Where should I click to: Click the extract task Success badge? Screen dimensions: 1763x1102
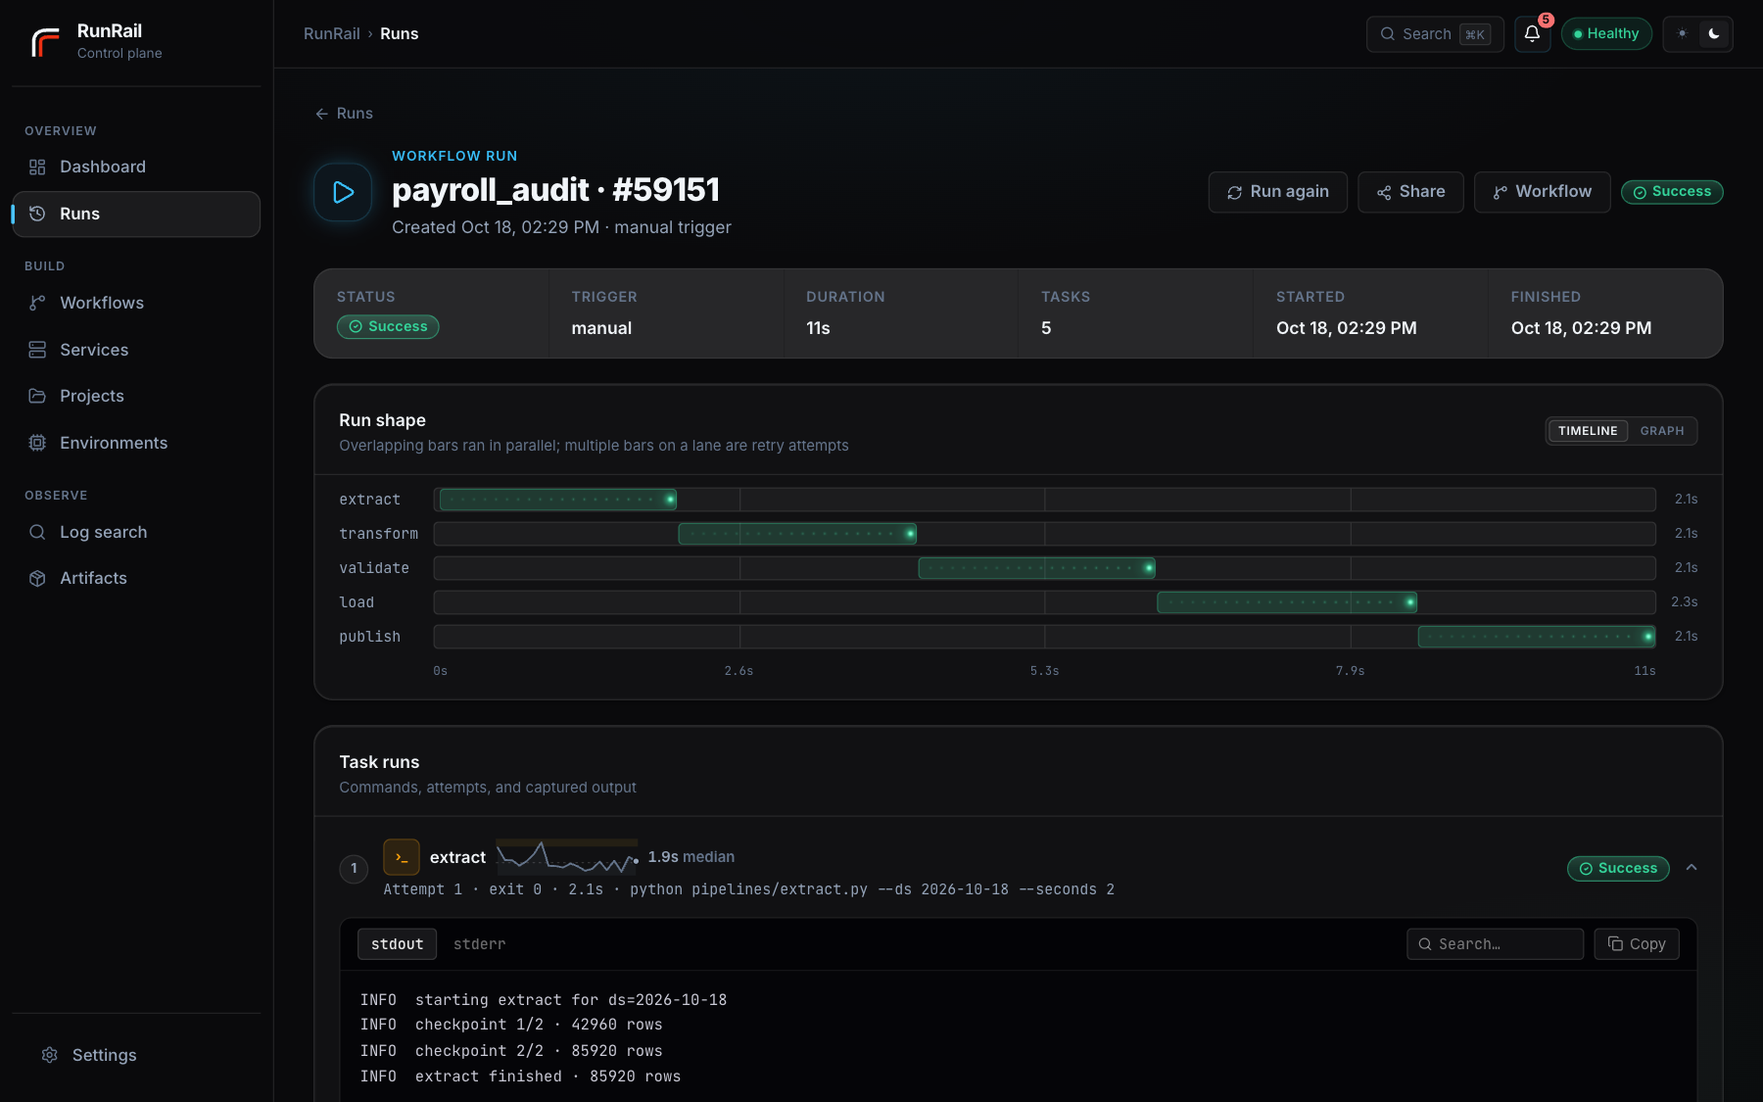(1618, 869)
